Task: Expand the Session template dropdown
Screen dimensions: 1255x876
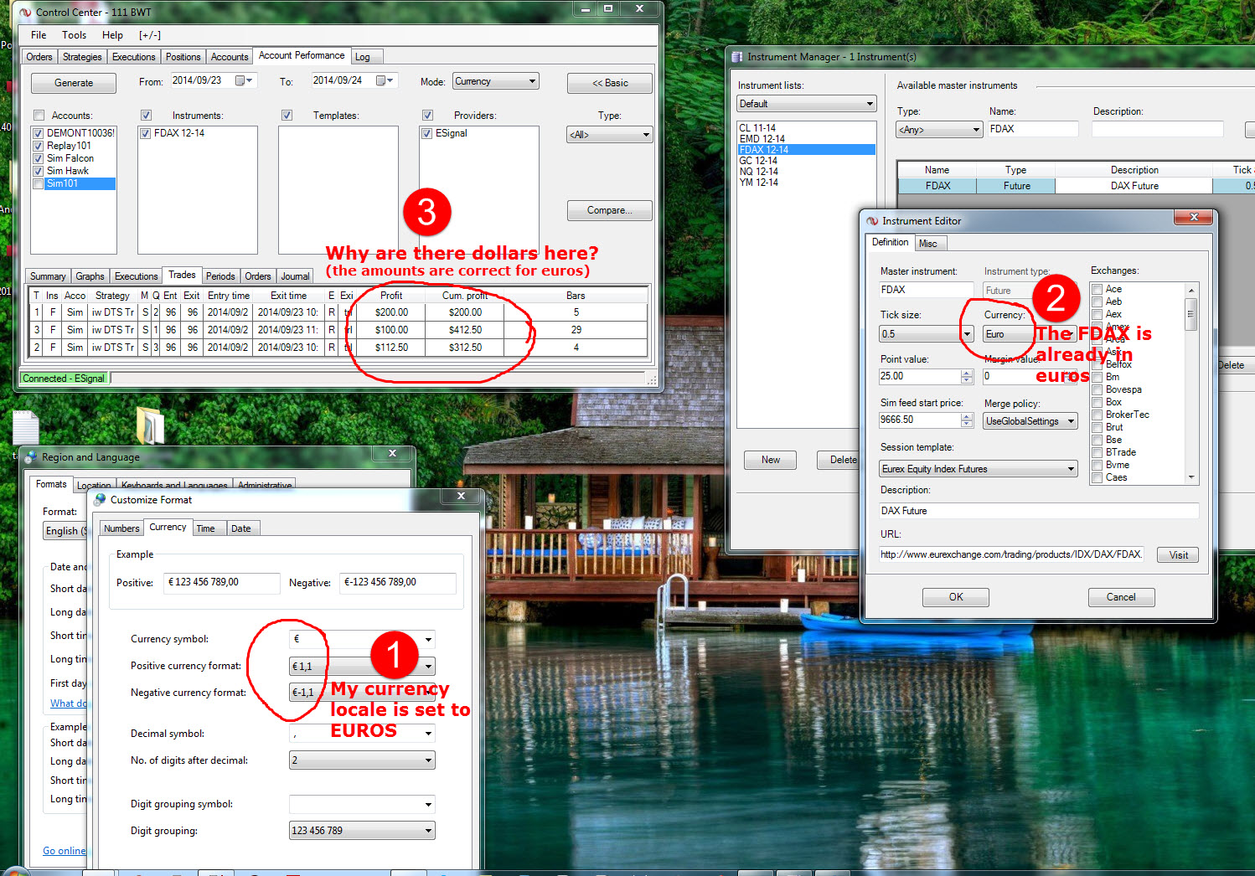Action: point(979,469)
